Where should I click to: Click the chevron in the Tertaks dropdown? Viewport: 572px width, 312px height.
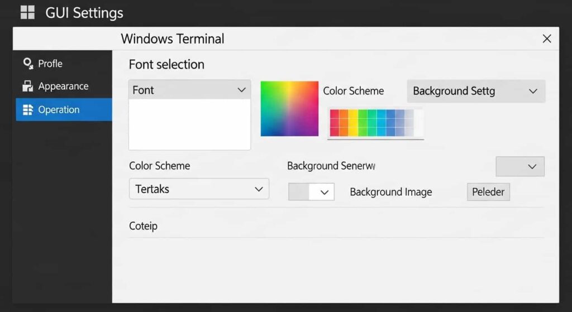[259, 189]
